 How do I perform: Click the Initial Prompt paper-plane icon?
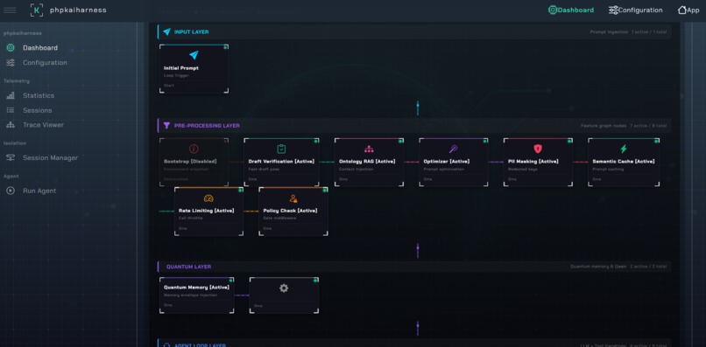pyautogui.click(x=194, y=55)
